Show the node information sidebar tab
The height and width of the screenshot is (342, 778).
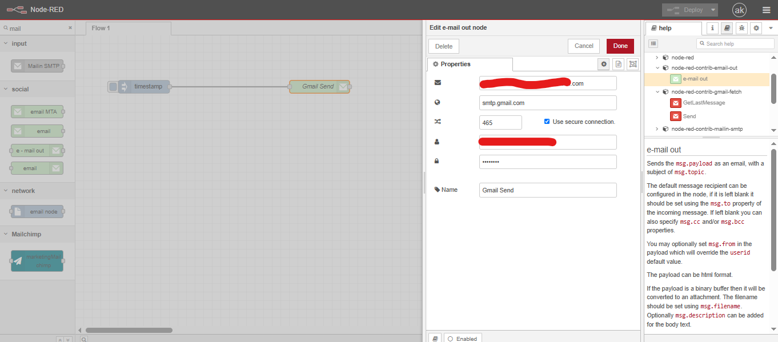coord(712,27)
